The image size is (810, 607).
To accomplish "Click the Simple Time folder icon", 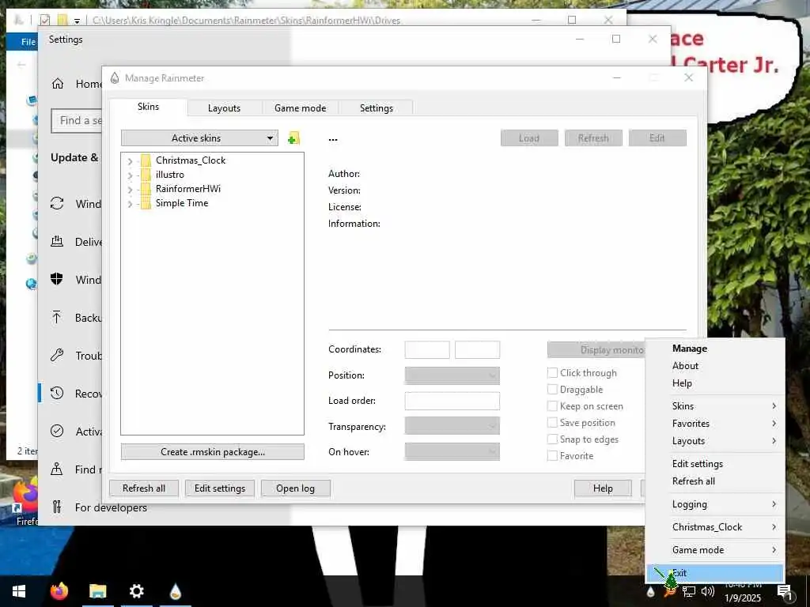I will coord(146,203).
